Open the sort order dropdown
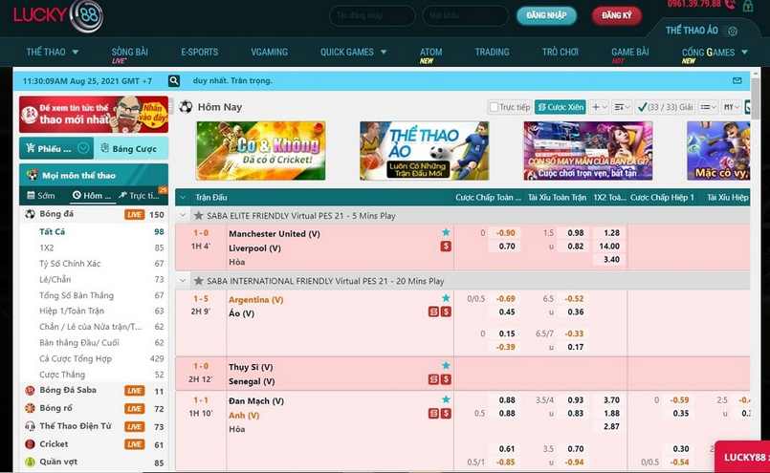Screen dimensions: 770x473 tap(622, 107)
